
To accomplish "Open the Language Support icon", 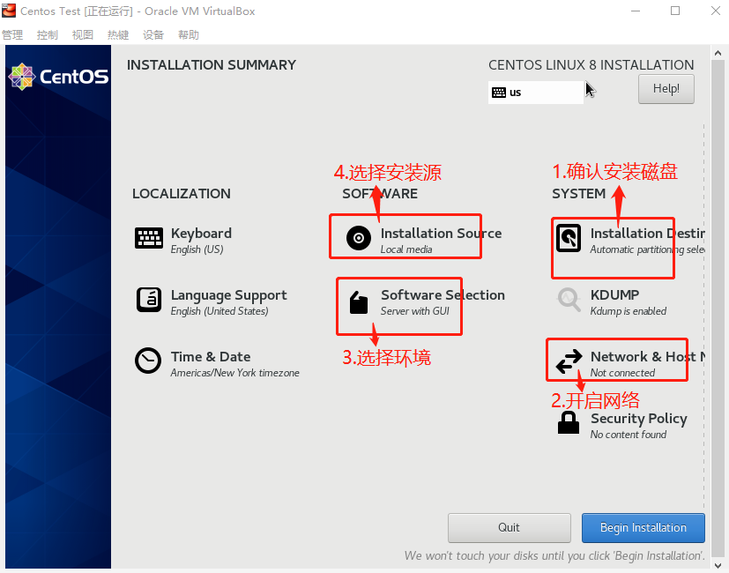I will pos(149,300).
